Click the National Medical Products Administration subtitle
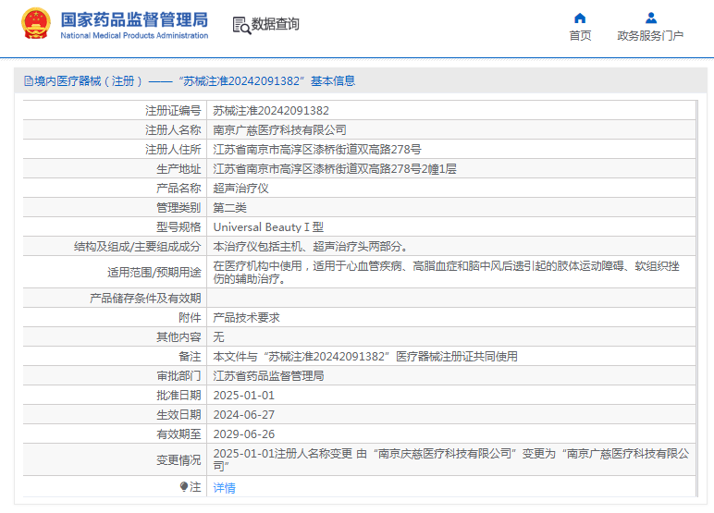The height and width of the screenshot is (513, 714). pyautogui.click(x=134, y=35)
